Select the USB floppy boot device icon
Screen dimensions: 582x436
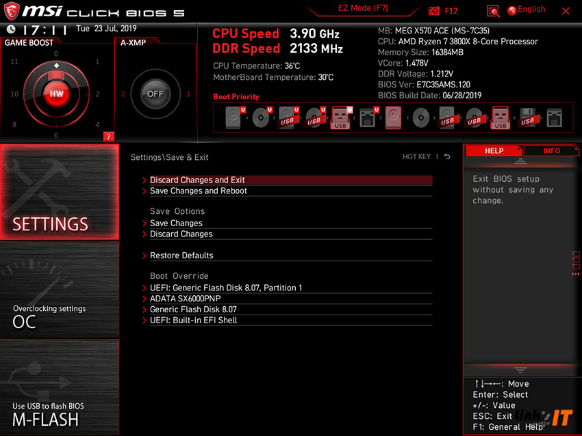(527, 118)
